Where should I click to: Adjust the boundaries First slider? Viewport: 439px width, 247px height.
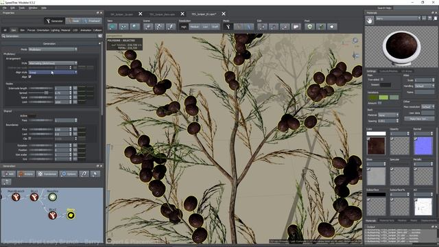click(x=40, y=130)
